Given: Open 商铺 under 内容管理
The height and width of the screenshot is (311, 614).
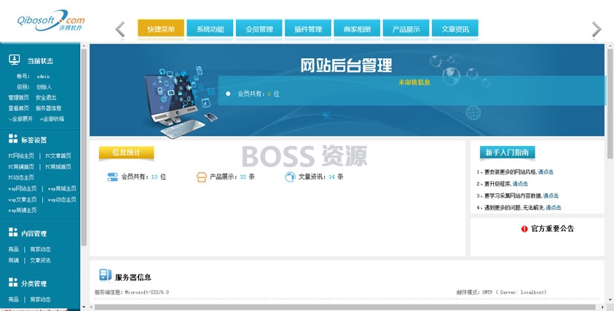Looking at the screenshot, I should 13,260.
